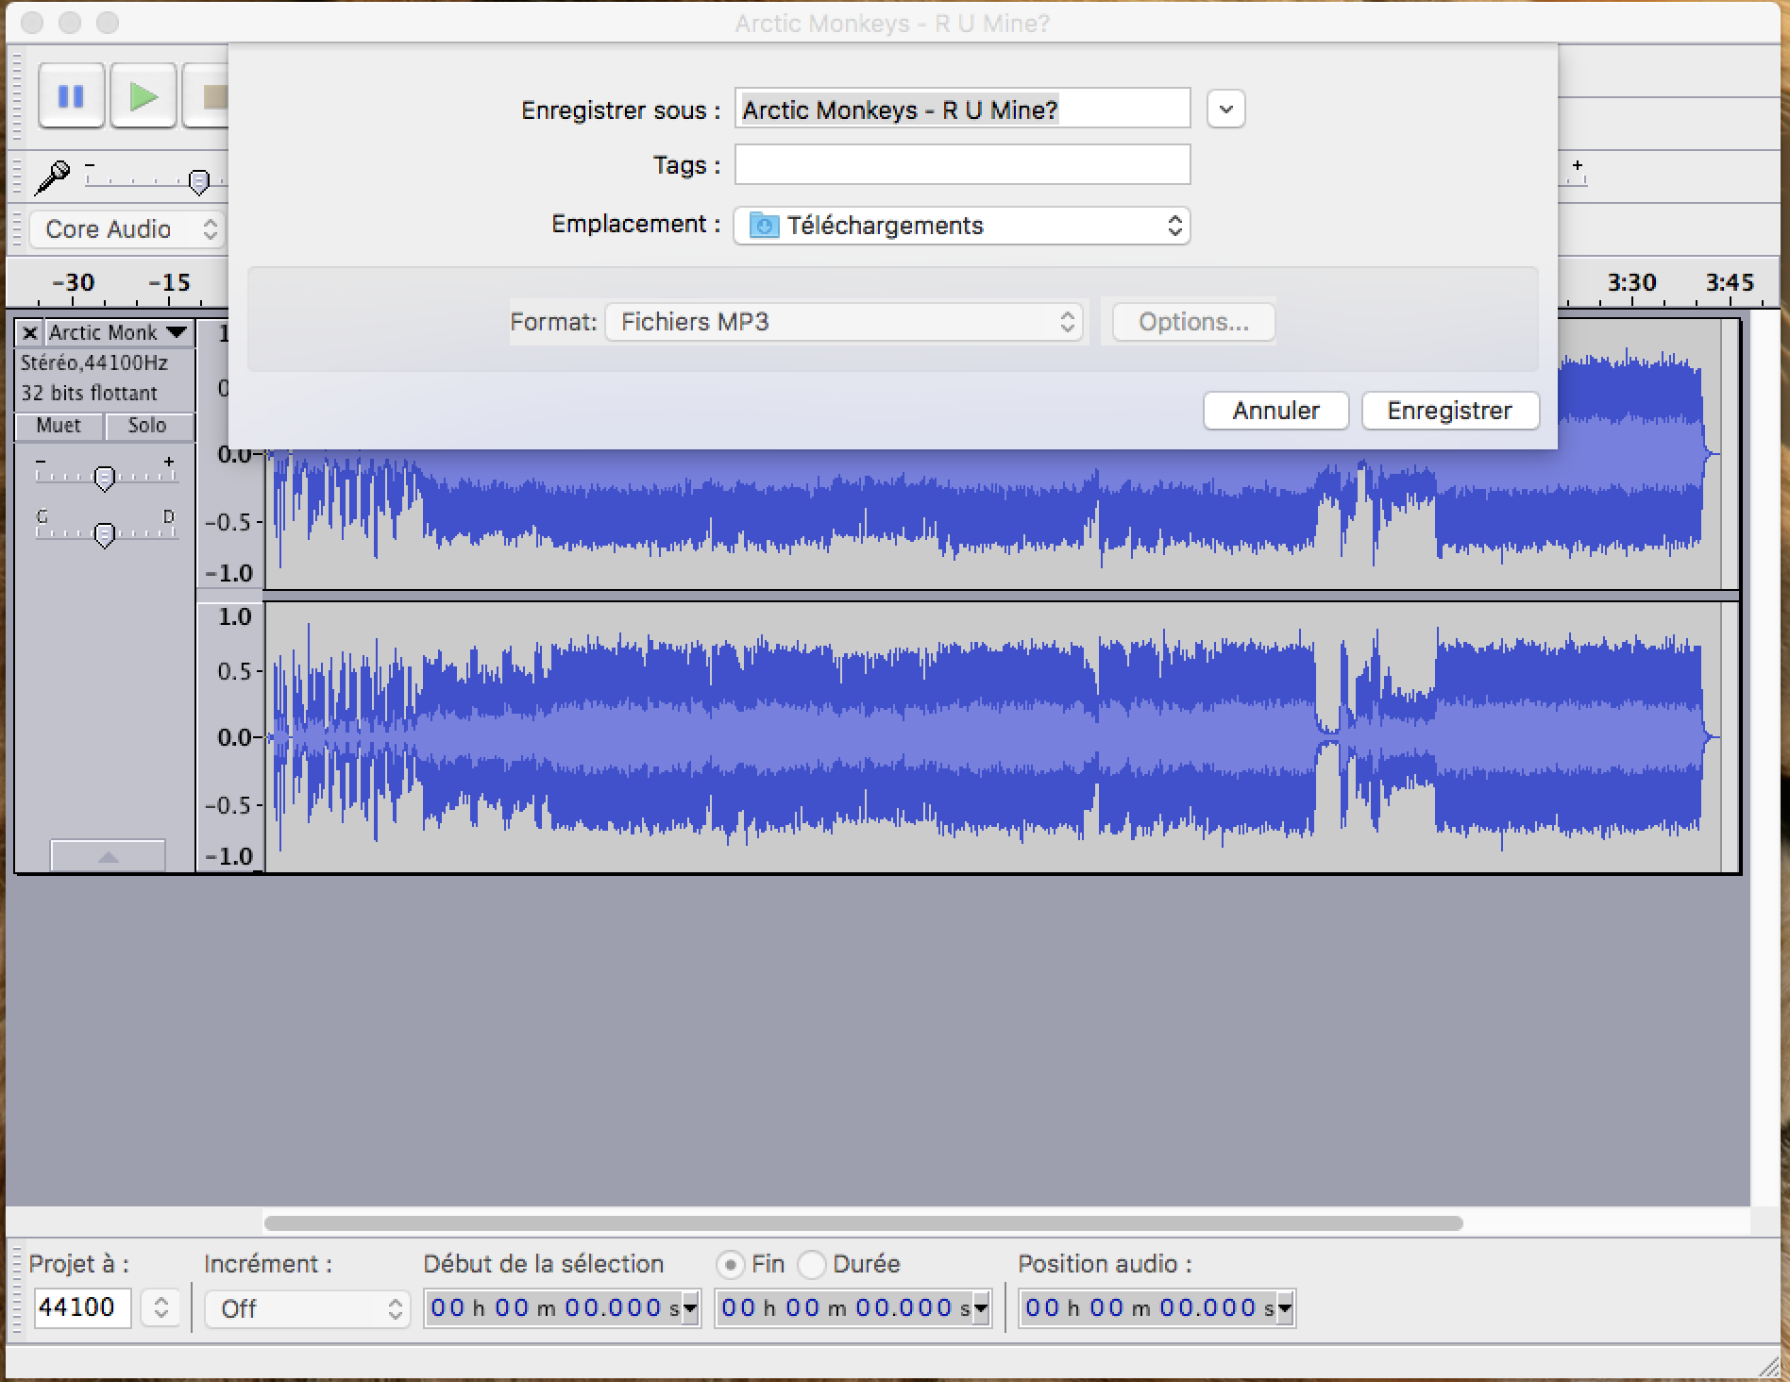Open the Arctic Monk track dropdown menu
This screenshot has width=1790, height=1382.
coord(176,333)
